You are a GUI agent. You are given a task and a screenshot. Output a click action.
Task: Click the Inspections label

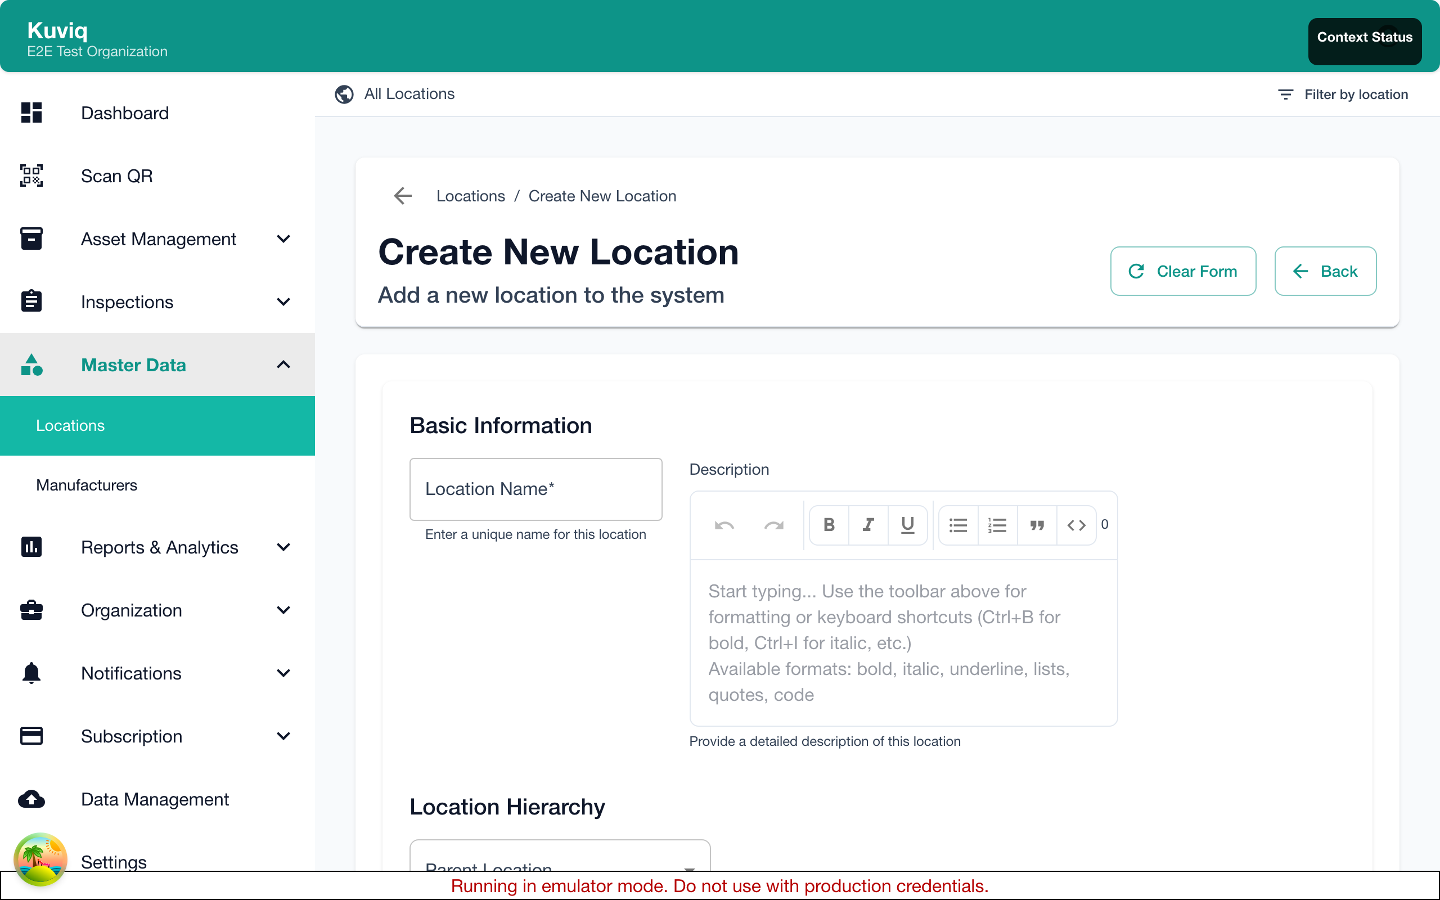click(127, 303)
